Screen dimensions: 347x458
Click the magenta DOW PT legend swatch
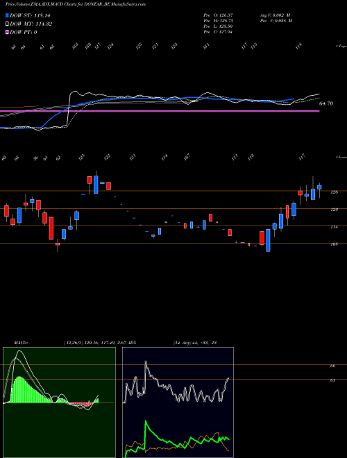7,32
